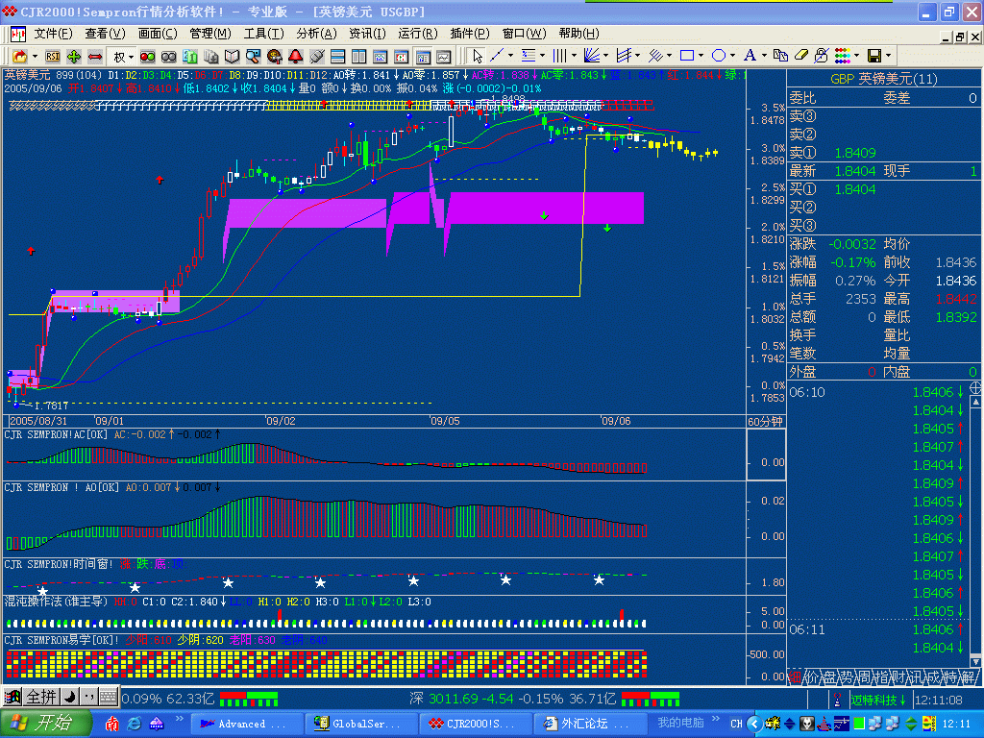Select the parallel vertical lines tool
Screen dimensions: 984x738
click(x=559, y=57)
